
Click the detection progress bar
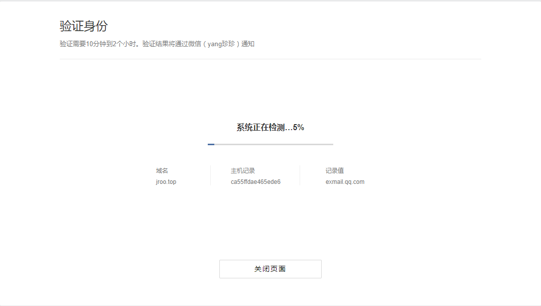click(x=270, y=144)
